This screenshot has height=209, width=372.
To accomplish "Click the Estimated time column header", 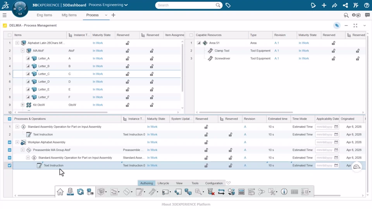I will pos(278,119).
